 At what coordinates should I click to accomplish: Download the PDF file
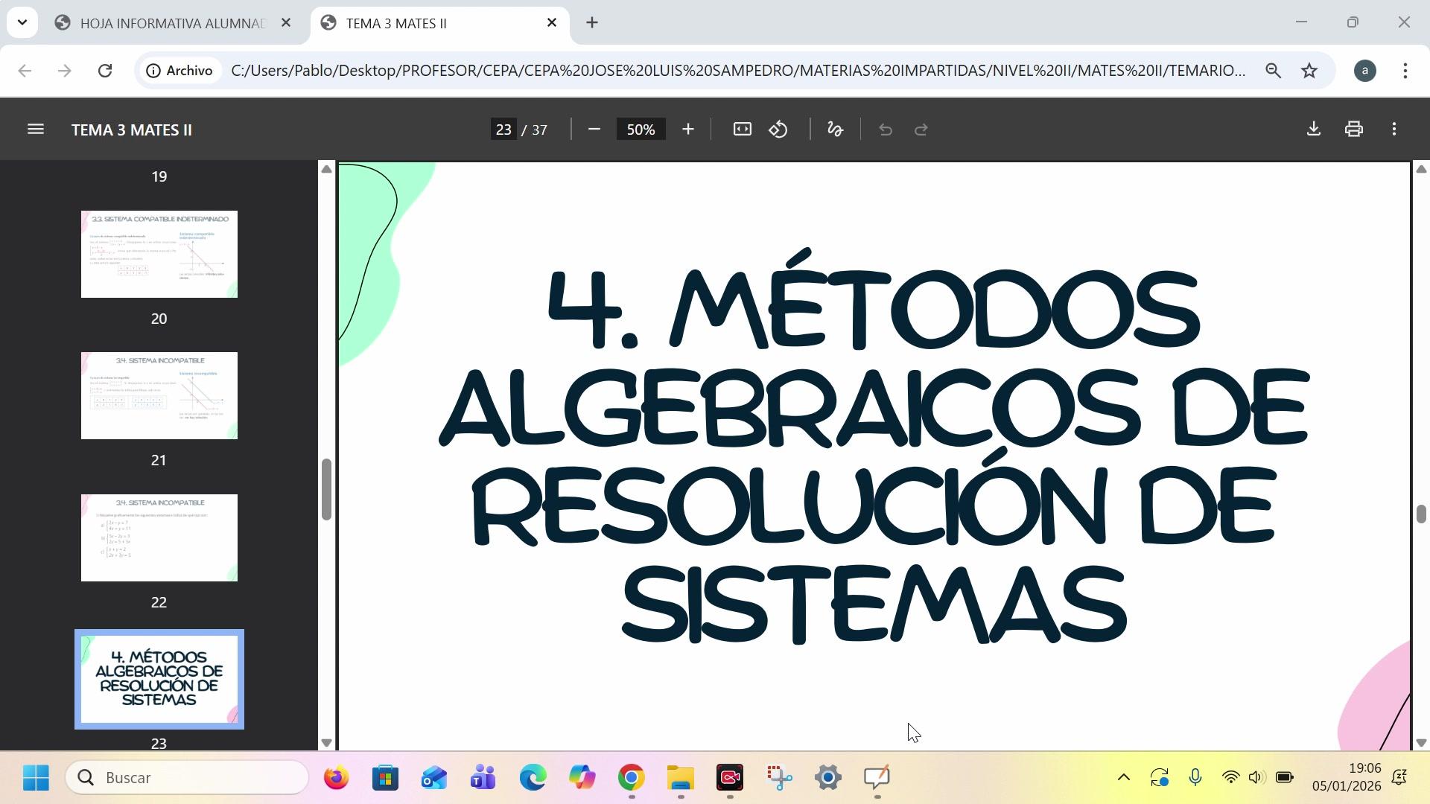click(x=1313, y=129)
